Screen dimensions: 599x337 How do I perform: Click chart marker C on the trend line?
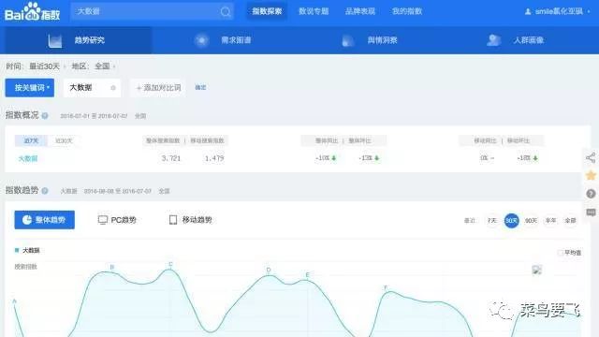tap(170, 264)
